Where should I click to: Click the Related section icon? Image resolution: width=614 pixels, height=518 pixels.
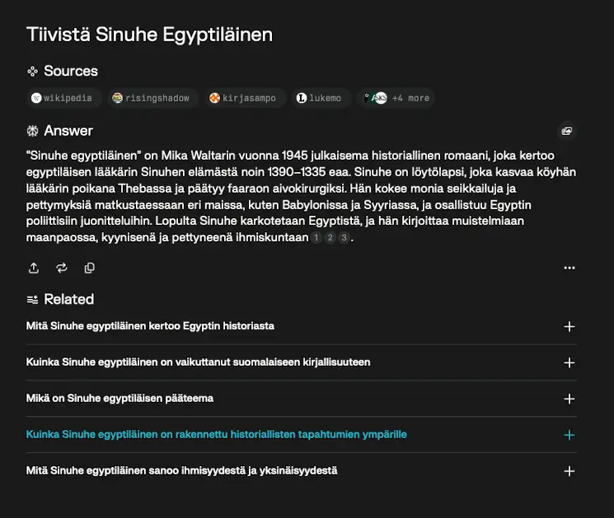tap(32, 300)
